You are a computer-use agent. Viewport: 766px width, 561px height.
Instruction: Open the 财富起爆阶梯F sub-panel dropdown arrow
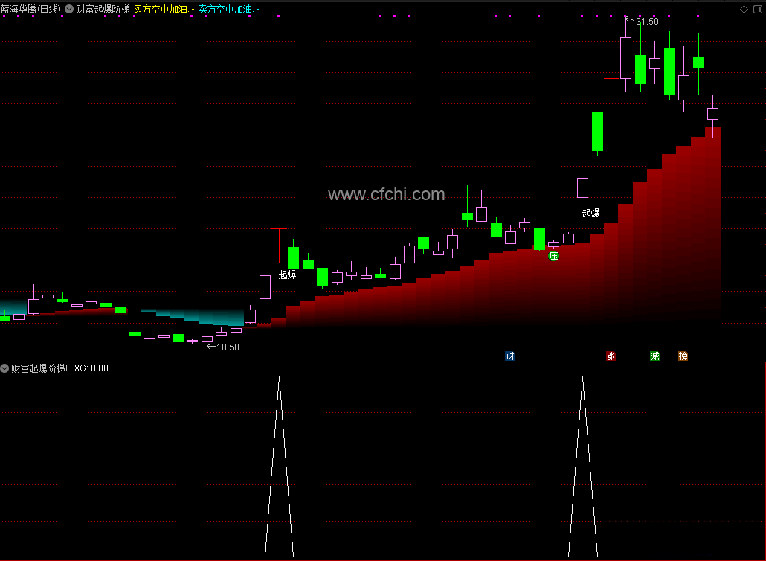5,368
